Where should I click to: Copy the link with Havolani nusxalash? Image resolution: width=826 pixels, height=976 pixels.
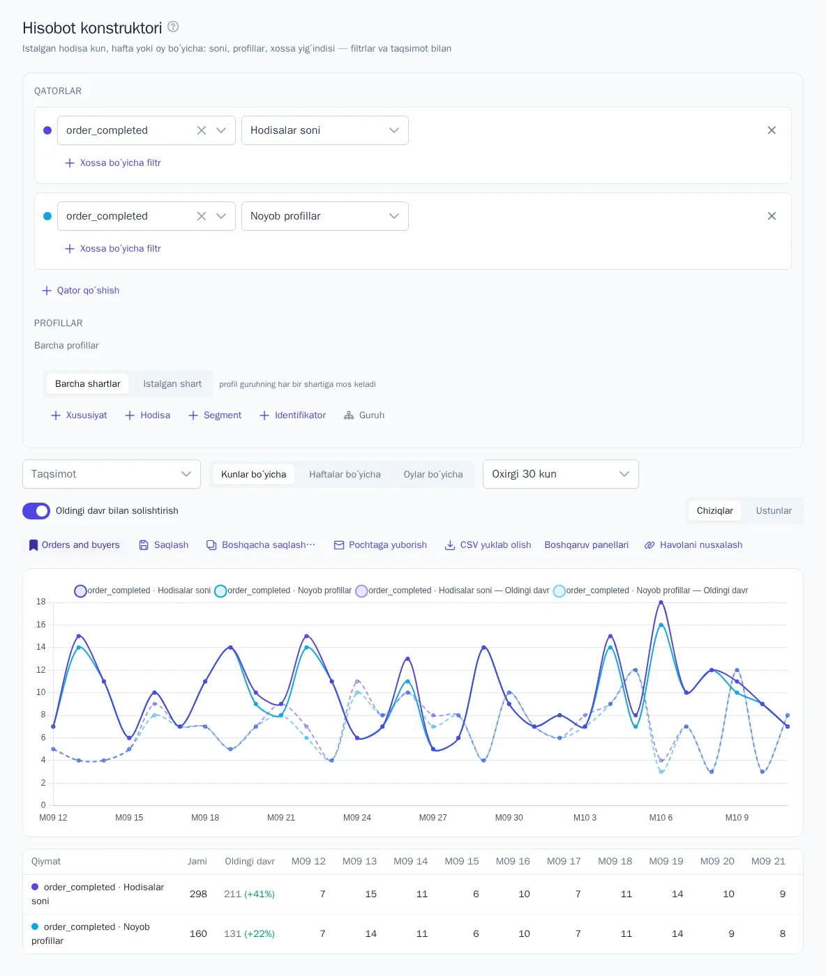pyautogui.click(x=693, y=545)
